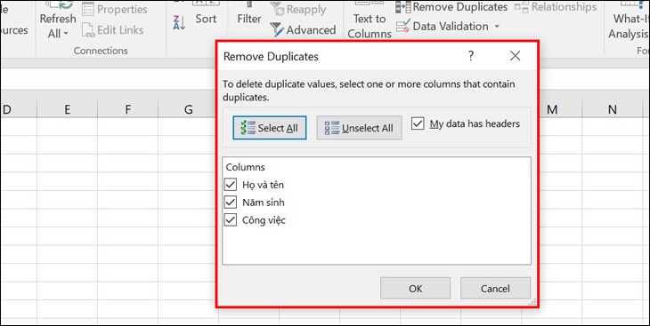Click the Edit Links icon
This screenshot has width=650, height=326.
[88, 30]
